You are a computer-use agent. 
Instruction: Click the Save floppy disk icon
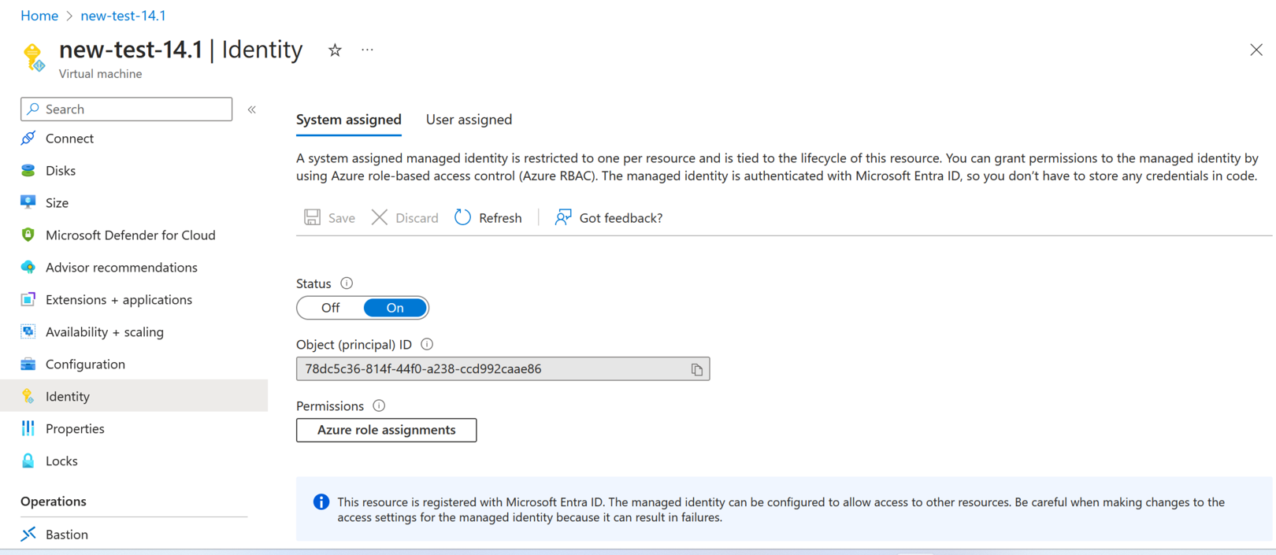click(313, 217)
